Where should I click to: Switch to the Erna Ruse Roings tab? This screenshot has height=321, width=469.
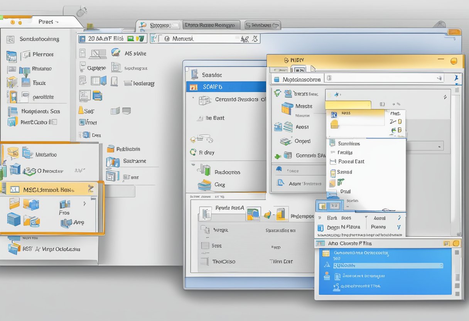[211, 24]
